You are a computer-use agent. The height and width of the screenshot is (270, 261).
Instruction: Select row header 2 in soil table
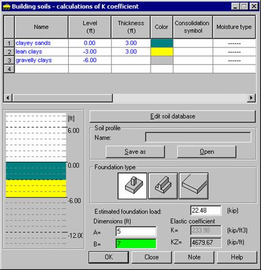(x=9, y=52)
